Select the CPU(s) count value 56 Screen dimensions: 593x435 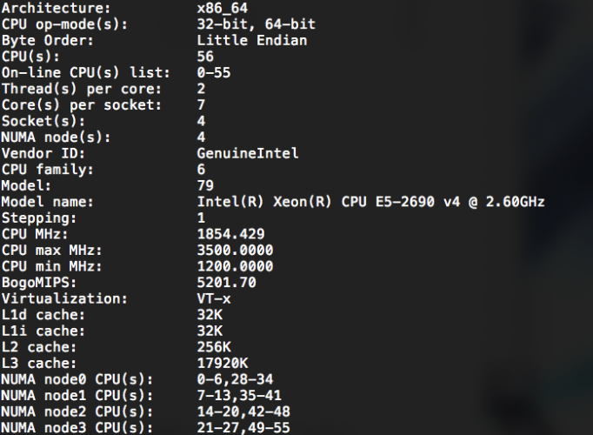tap(205, 57)
